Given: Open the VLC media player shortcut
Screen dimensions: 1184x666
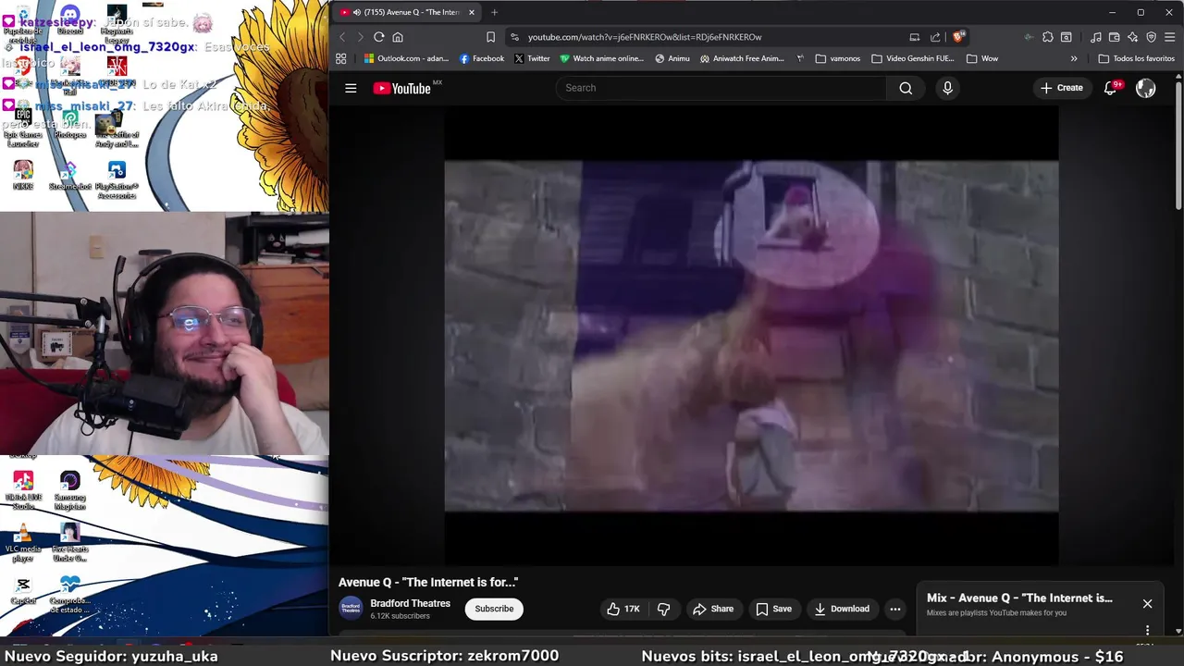Looking at the screenshot, I should pyautogui.click(x=23, y=542).
